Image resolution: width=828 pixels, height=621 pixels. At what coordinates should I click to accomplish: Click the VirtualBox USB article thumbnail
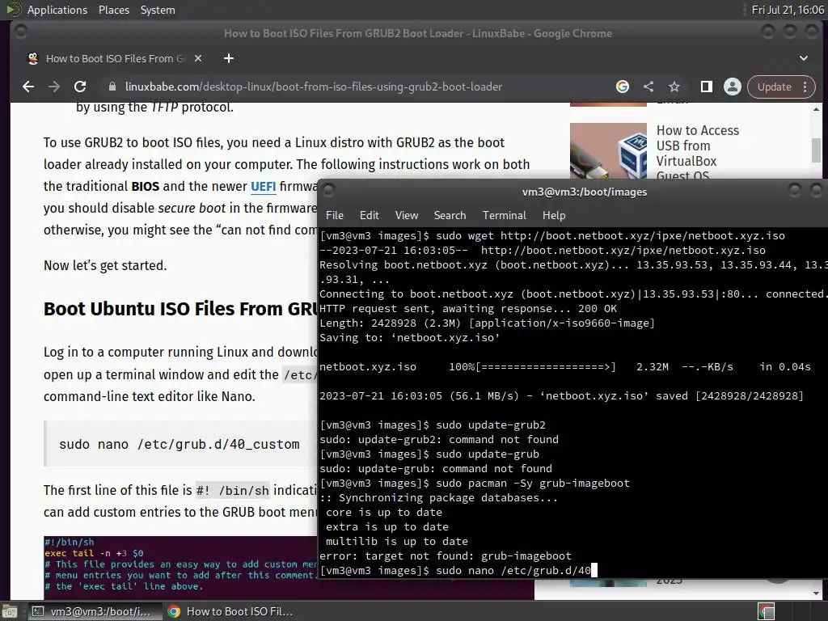pos(608,151)
